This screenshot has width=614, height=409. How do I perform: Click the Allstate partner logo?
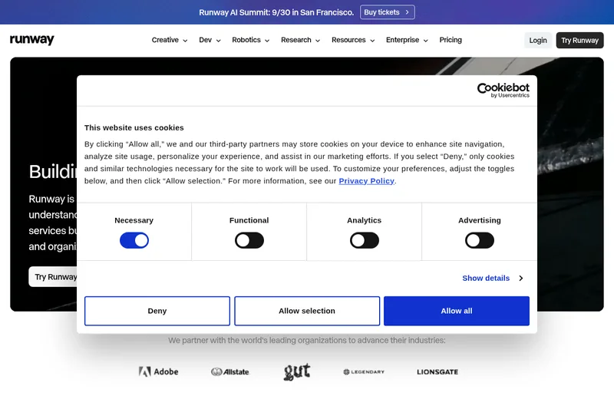coord(229,372)
